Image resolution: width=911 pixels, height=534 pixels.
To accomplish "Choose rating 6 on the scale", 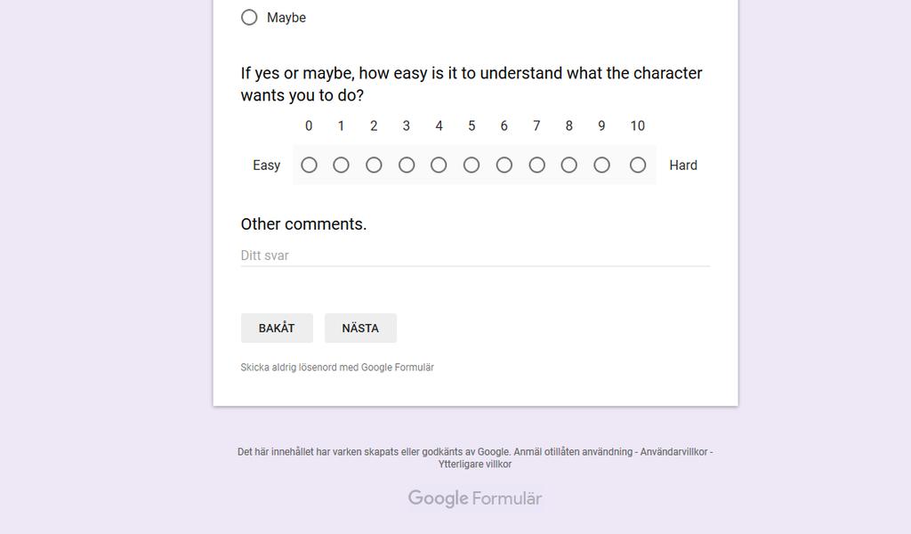I will click(504, 165).
